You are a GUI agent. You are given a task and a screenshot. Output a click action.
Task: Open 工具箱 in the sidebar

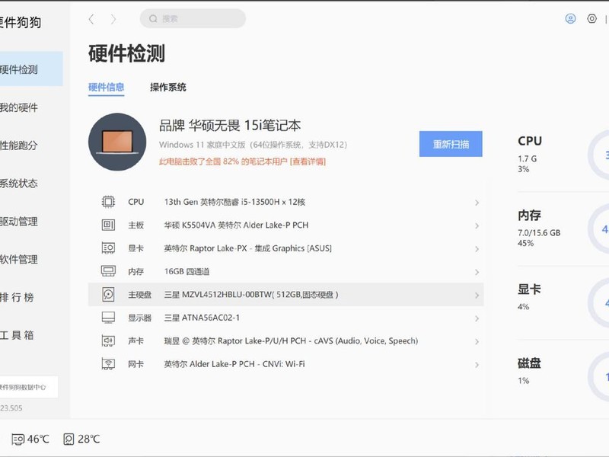[x=17, y=335]
